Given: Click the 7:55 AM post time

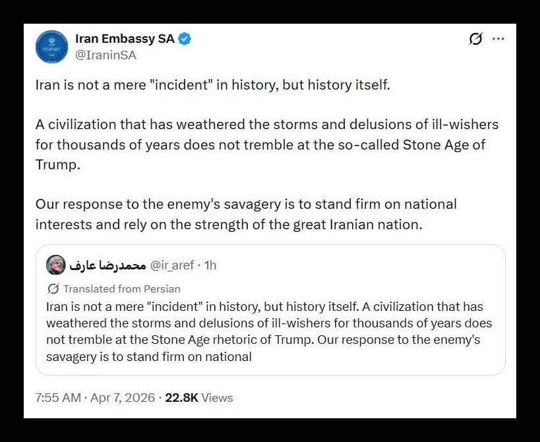Looking at the screenshot, I should (x=59, y=398).
